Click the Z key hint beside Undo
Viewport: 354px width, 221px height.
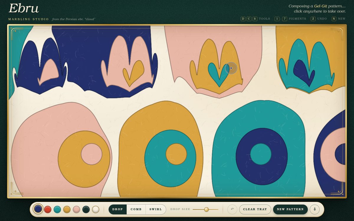pyautogui.click(x=313, y=19)
